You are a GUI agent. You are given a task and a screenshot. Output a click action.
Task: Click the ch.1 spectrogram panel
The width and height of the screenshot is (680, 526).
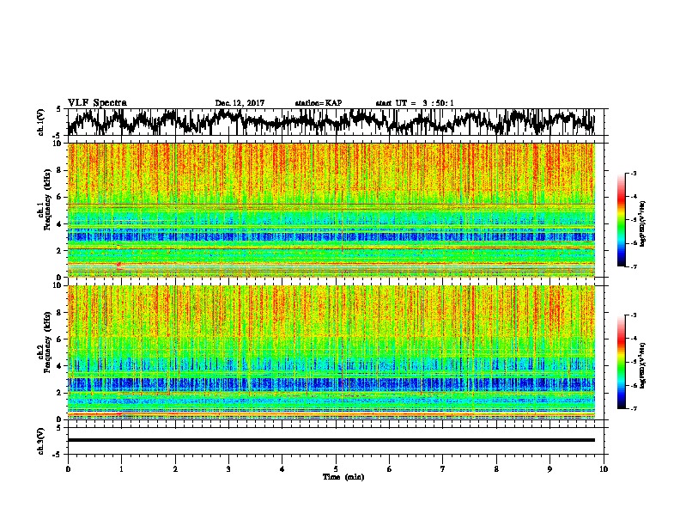coord(331,210)
